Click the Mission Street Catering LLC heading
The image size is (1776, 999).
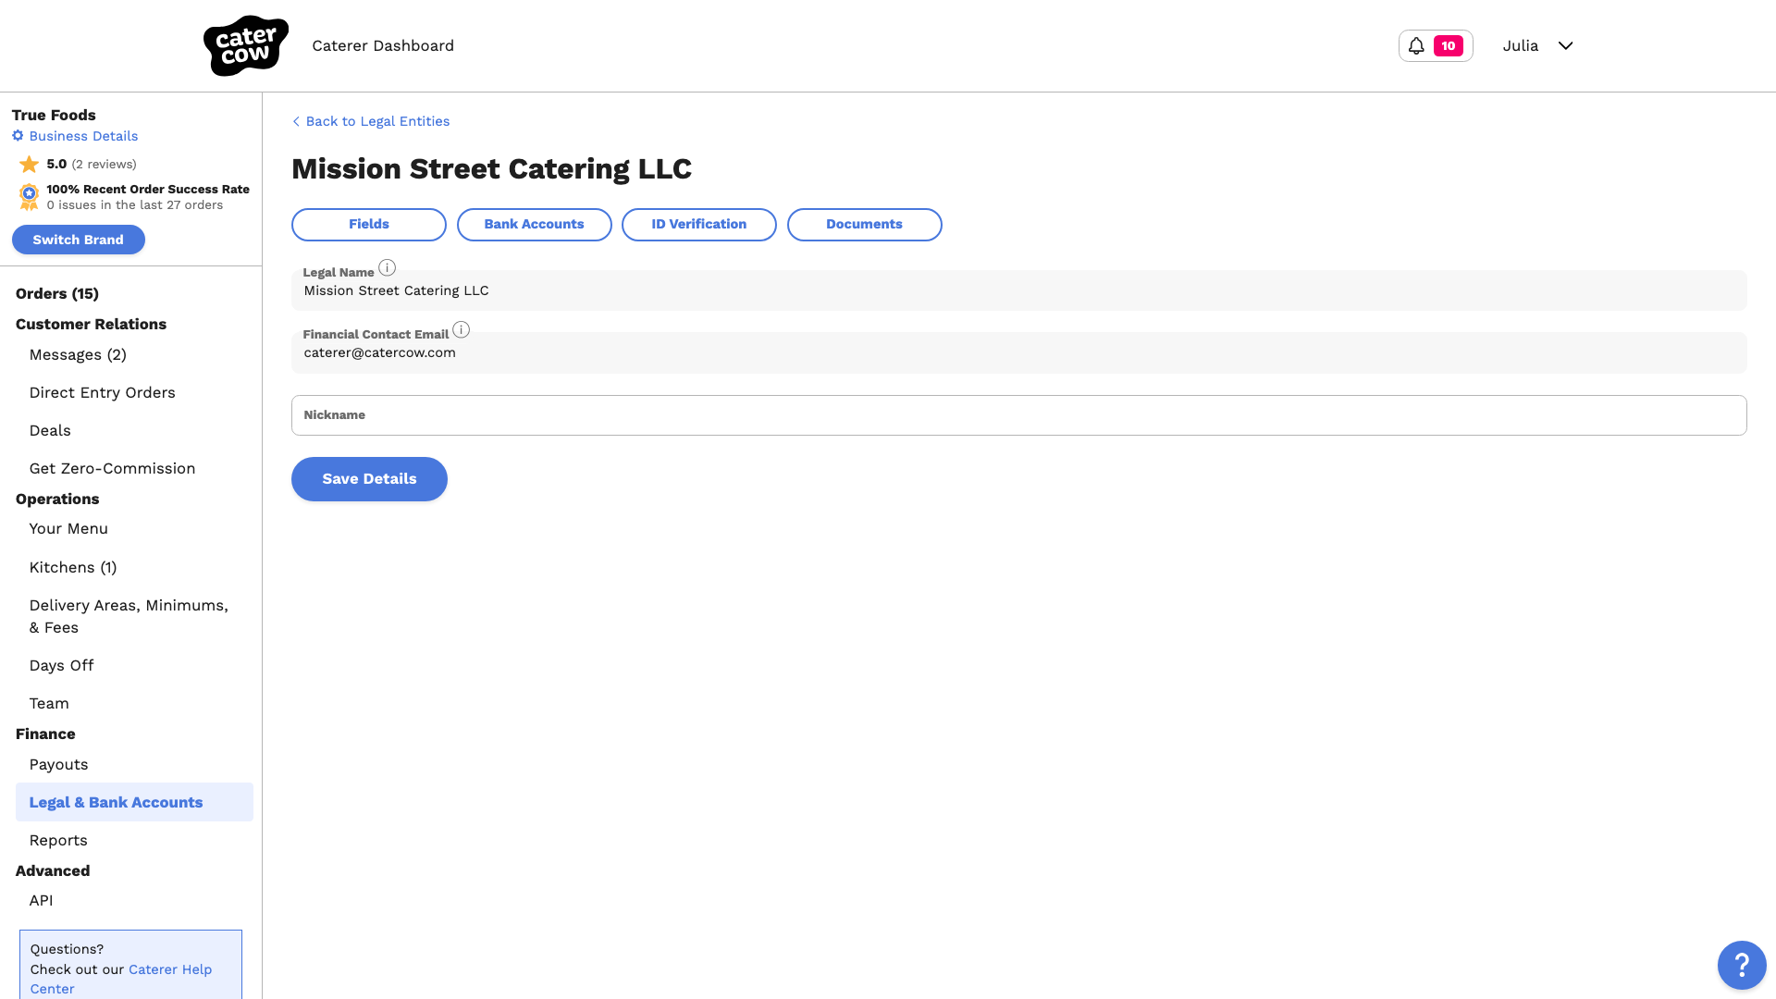click(491, 169)
